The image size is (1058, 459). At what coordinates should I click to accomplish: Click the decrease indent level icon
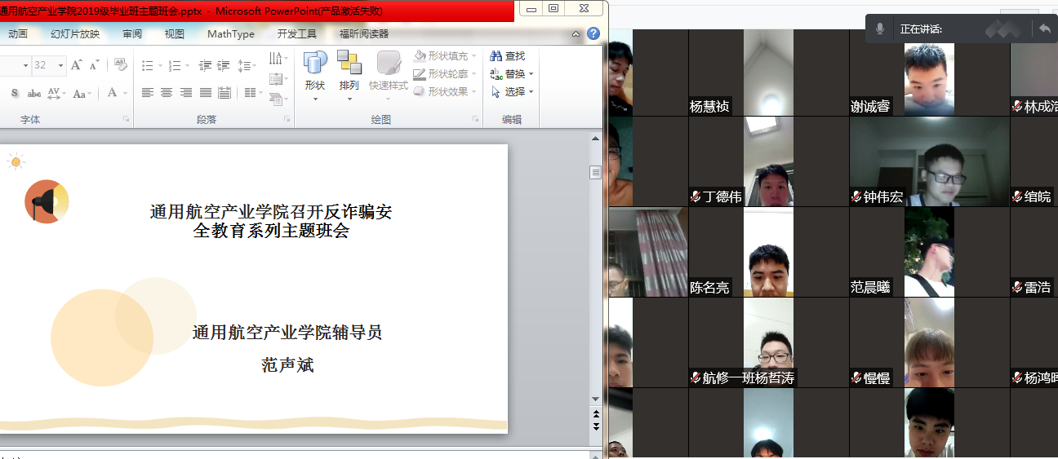coord(204,65)
